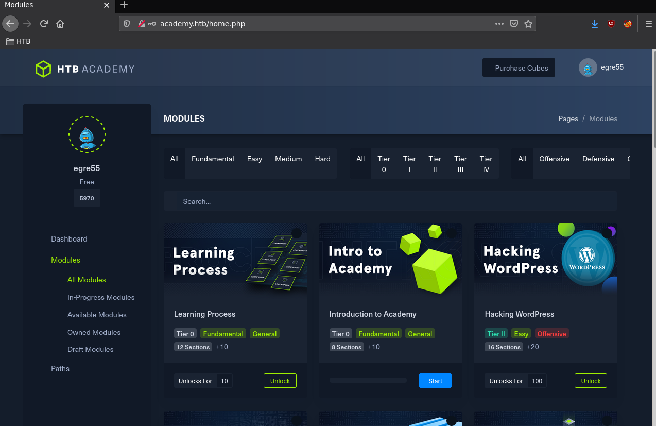Click the Pages breadcrumb link

click(568, 118)
